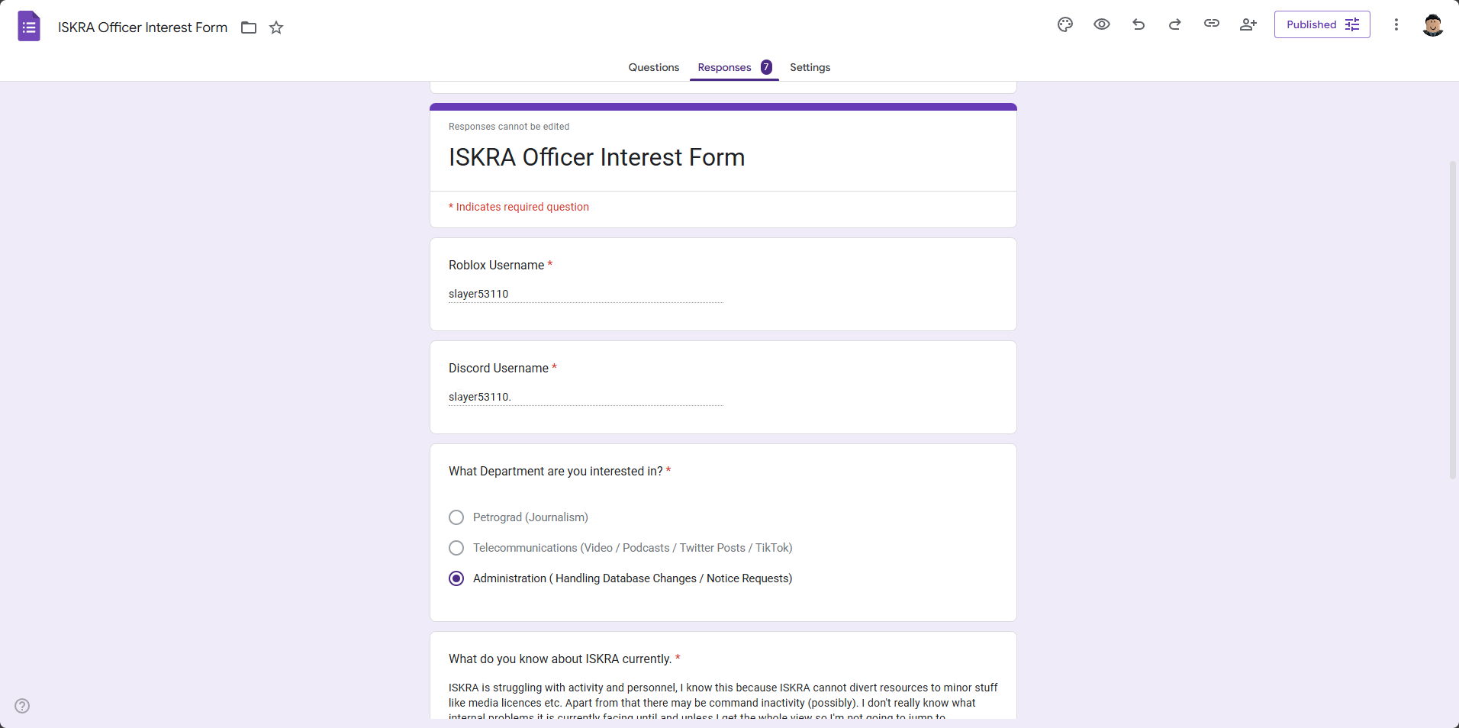The height and width of the screenshot is (728, 1459).
Task: Open the Google account avatar menu
Action: click(x=1433, y=24)
